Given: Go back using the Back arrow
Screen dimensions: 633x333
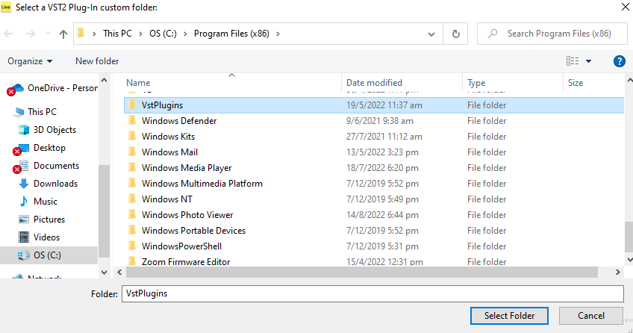Looking at the screenshot, I should (8, 34).
